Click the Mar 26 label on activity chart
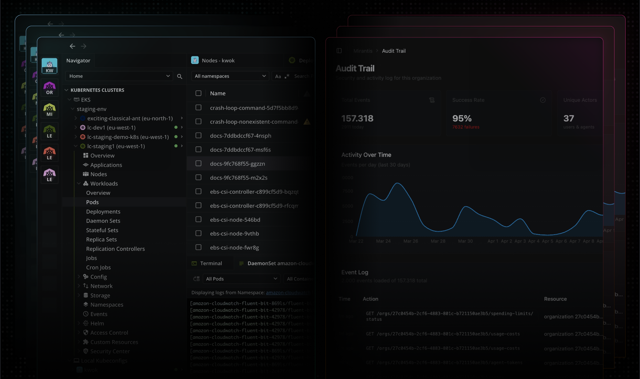This screenshot has width=640, height=379. coord(411,241)
